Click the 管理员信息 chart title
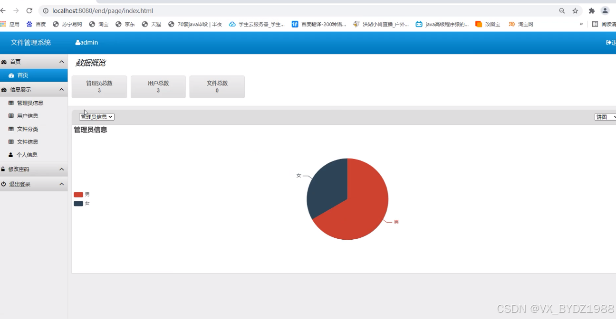Image resolution: width=616 pixels, height=319 pixels. (x=90, y=130)
